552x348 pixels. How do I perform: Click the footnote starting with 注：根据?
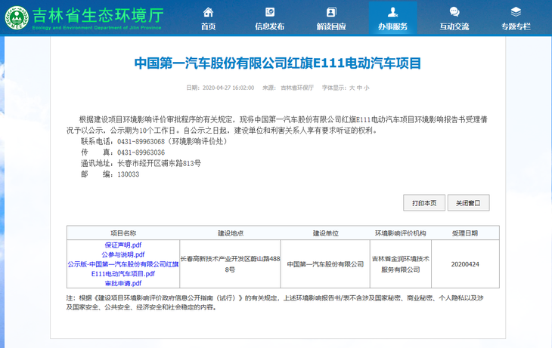pos(274,302)
